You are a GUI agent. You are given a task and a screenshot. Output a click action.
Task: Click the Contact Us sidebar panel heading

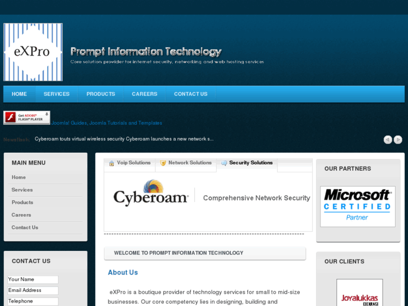pos(31,261)
